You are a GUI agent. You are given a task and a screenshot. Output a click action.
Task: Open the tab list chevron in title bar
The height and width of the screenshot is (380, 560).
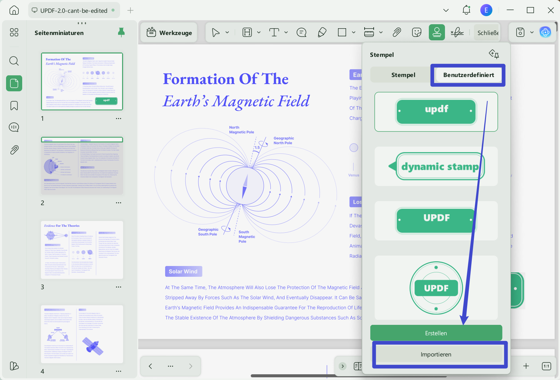[x=446, y=10]
